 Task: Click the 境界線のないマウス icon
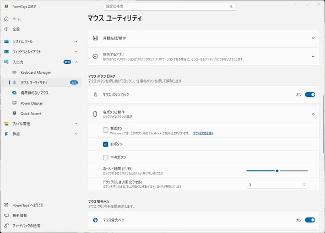[14, 93]
